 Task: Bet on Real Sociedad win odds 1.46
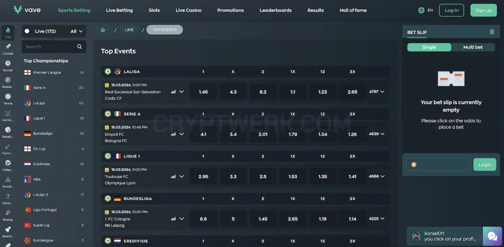(x=203, y=92)
